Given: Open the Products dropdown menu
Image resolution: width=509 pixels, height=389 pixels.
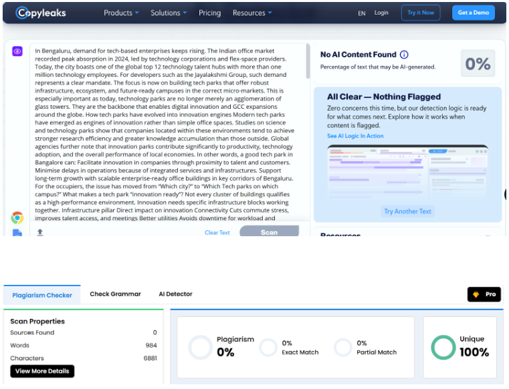Looking at the screenshot, I should click(121, 13).
